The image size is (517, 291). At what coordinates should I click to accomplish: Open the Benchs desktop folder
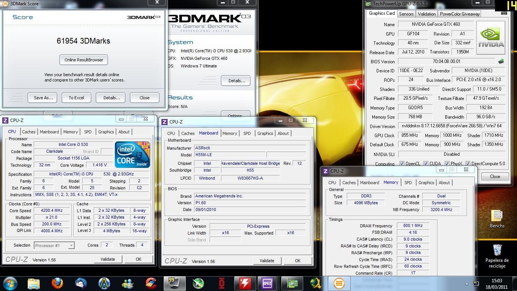pos(497,219)
